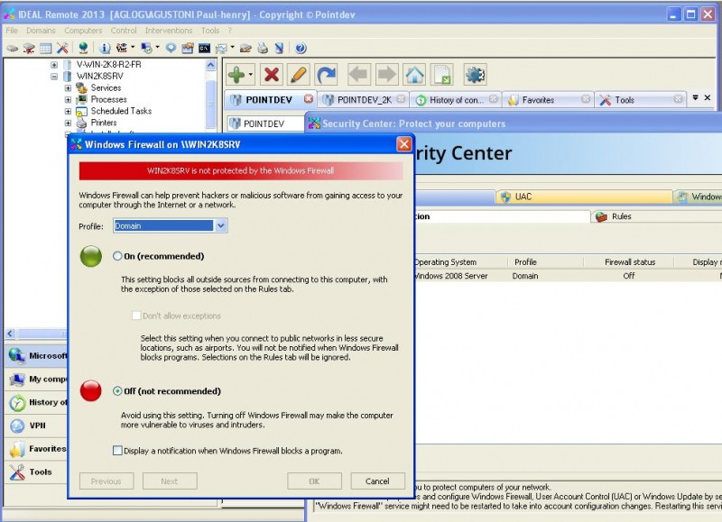Launch the VNC remote control icon
The height and width of the screenshot is (522, 722).
[x=122, y=49]
